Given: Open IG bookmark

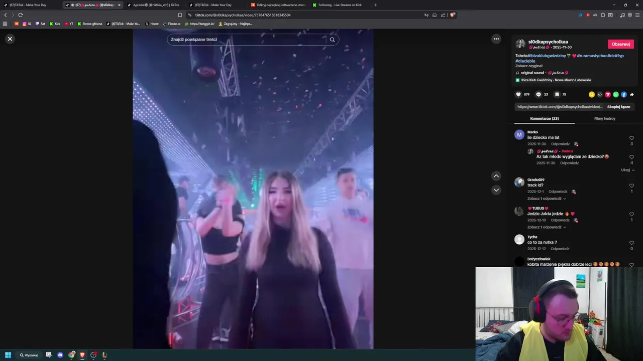Looking at the screenshot, I should (27, 24).
